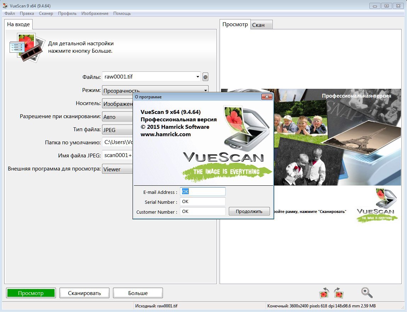Image resolution: width=407 pixels, height=312 pixels.
Task: Click the www.hamrick.com text
Action: tap(166, 134)
